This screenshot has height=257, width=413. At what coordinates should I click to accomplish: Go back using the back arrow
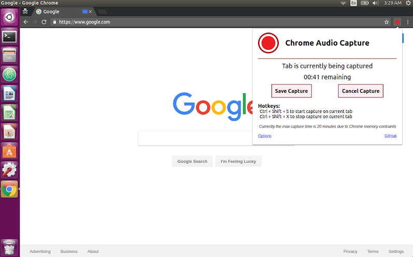26,22
